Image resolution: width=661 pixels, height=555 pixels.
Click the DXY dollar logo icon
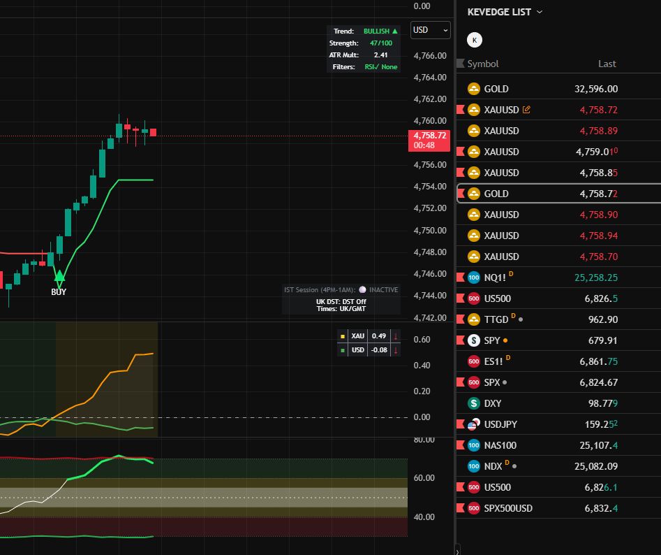tap(473, 403)
